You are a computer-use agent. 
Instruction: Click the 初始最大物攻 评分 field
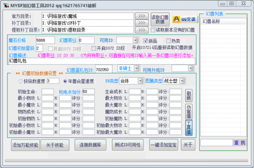coord(176,125)
